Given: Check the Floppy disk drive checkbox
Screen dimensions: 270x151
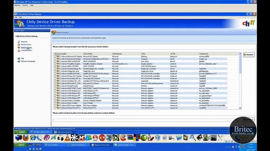Looking at the screenshot, I should point(55,71).
